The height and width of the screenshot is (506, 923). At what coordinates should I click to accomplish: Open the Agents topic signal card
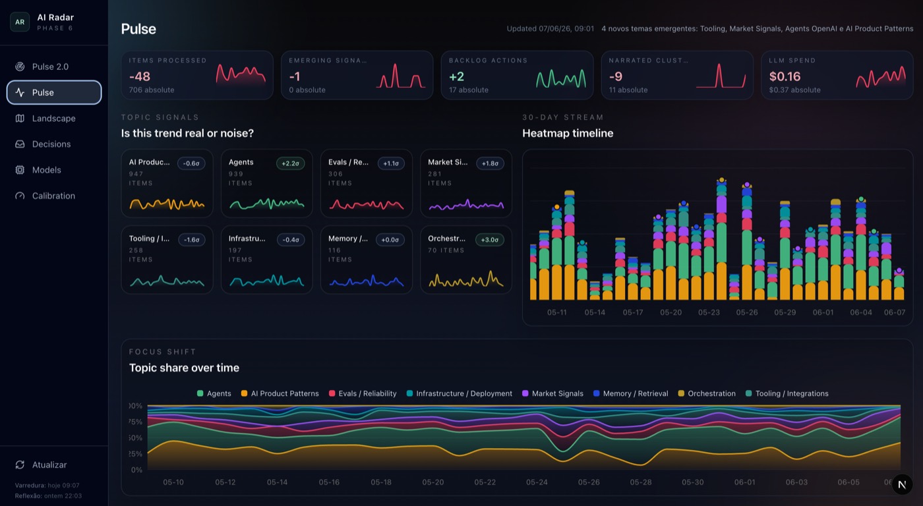coord(267,183)
